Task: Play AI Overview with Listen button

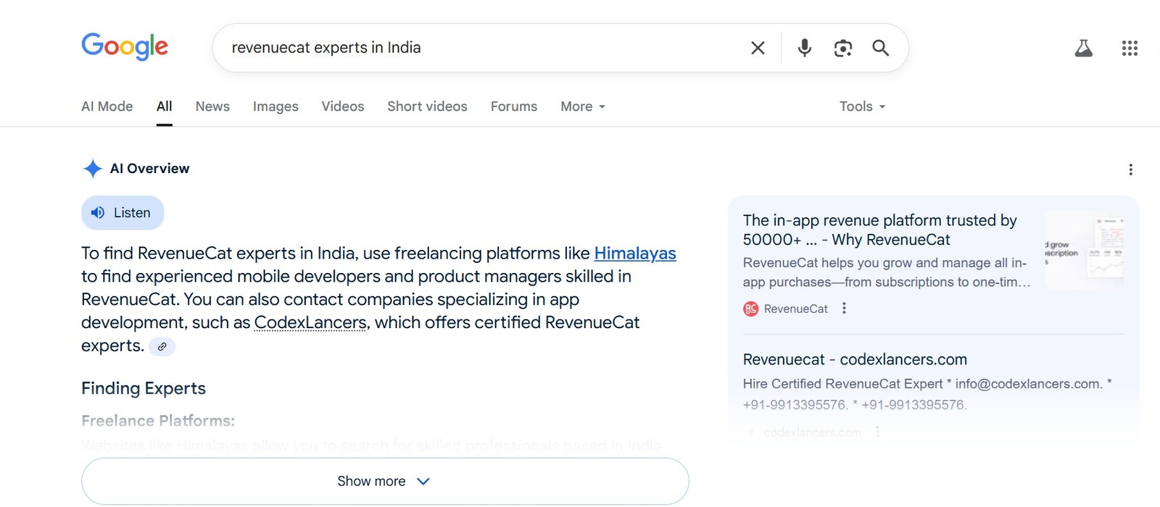Action: click(x=123, y=213)
